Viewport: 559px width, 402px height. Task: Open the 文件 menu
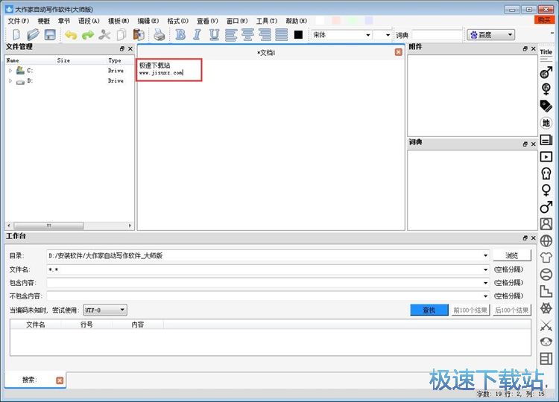[x=18, y=21]
